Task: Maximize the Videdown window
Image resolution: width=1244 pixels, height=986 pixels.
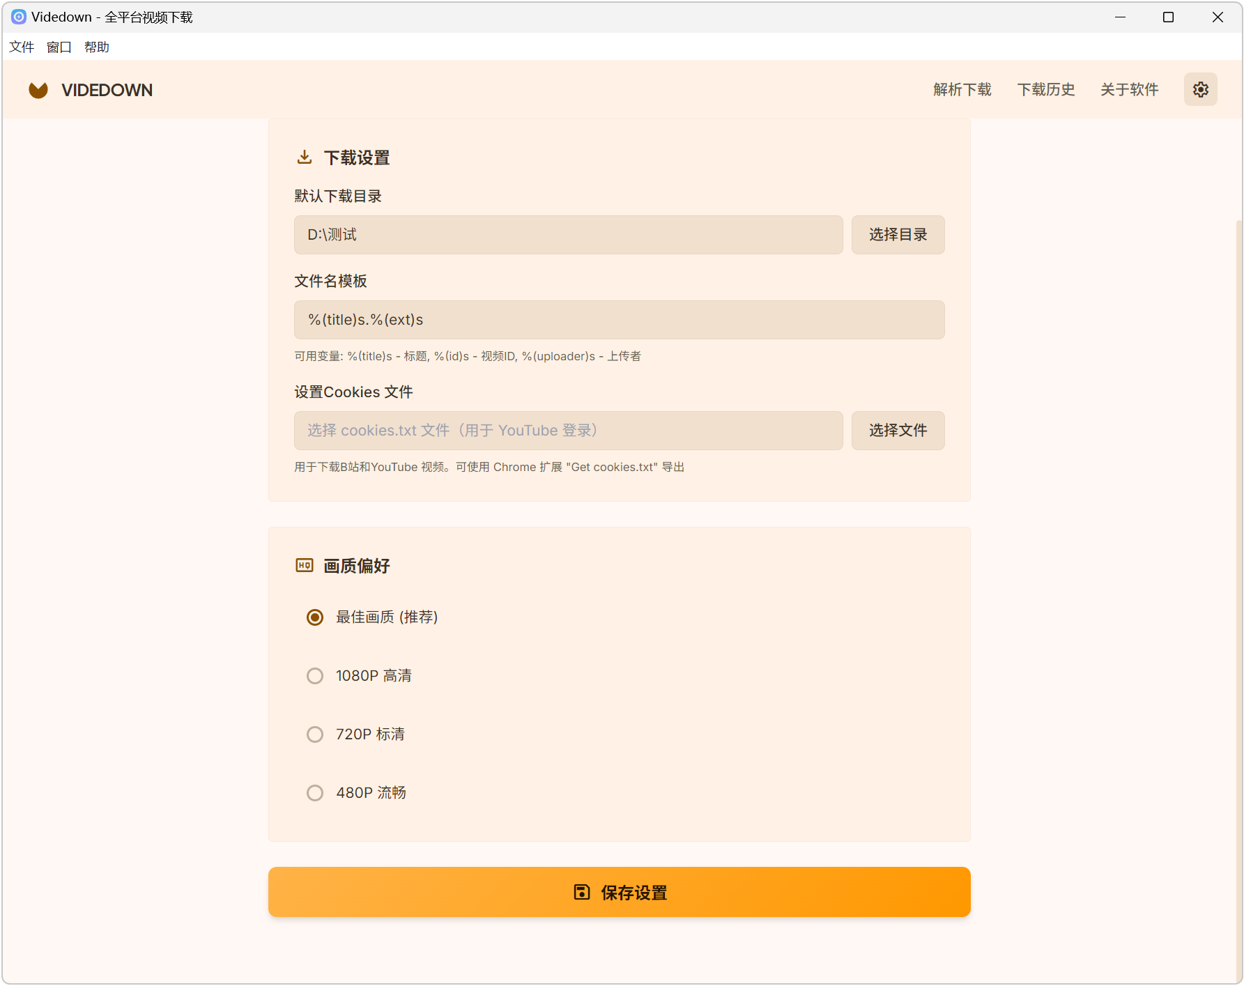Action: (x=1169, y=17)
